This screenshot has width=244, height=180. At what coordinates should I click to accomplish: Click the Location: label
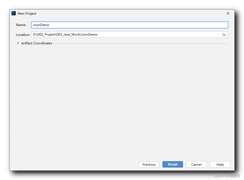pyautogui.click(x=23, y=35)
